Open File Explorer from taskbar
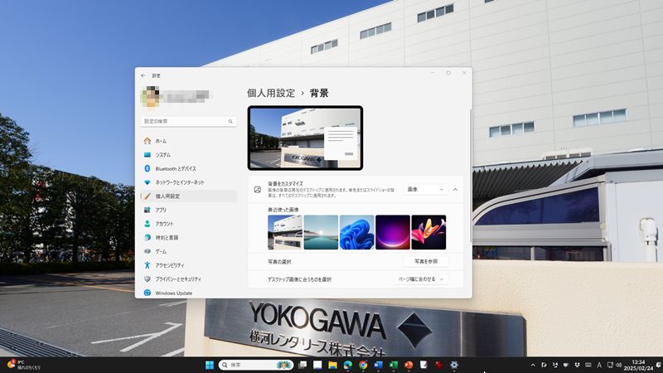The image size is (663, 373). [333, 365]
